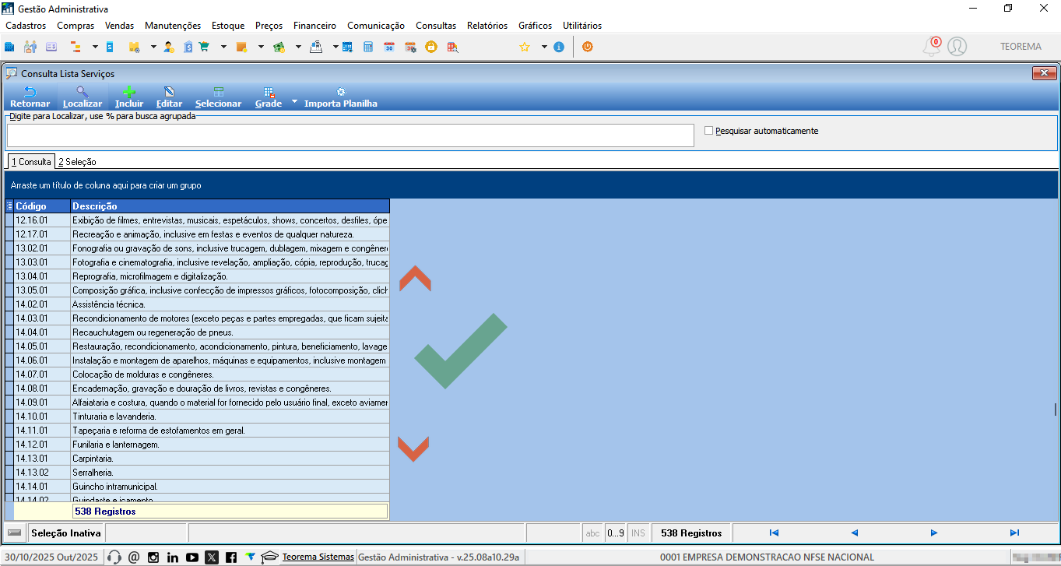Sort by the Código column header
This screenshot has width=1061, height=566.
[x=42, y=206]
